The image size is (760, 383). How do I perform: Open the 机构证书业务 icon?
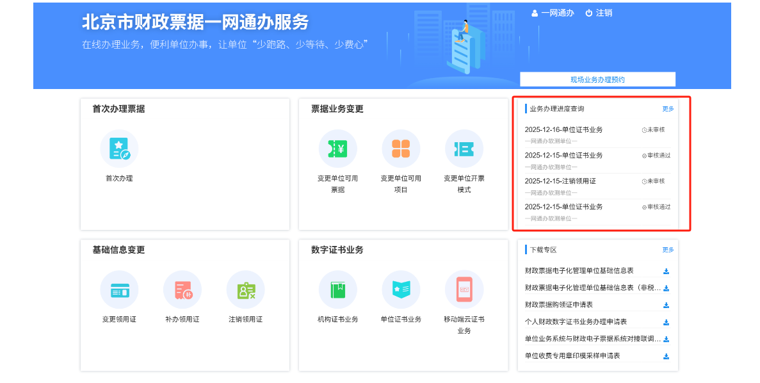(337, 289)
